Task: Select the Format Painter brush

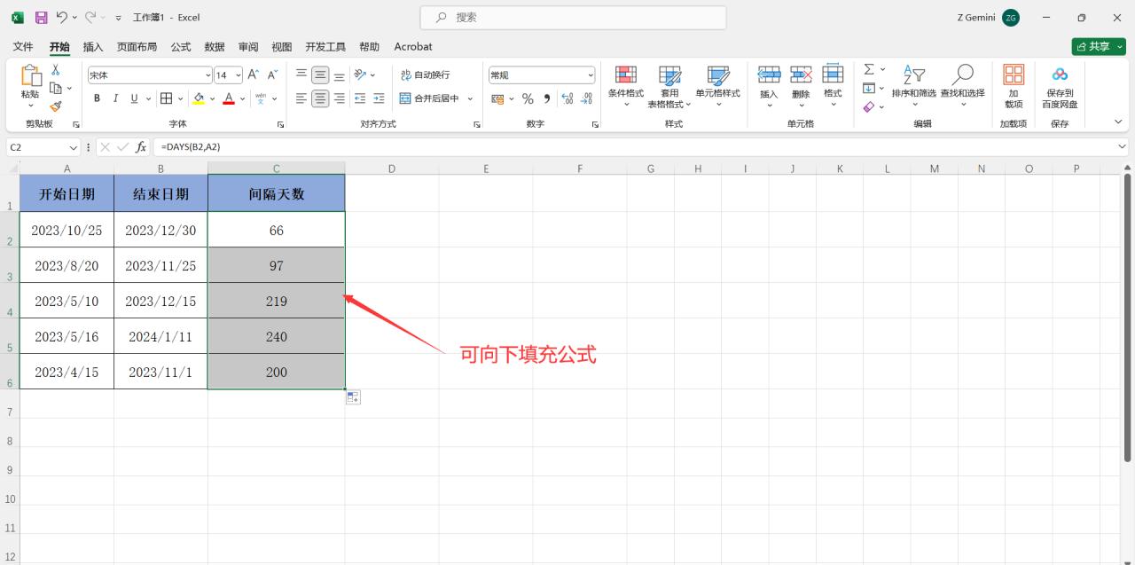Action: pyautogui.click(x=55, y=106)
